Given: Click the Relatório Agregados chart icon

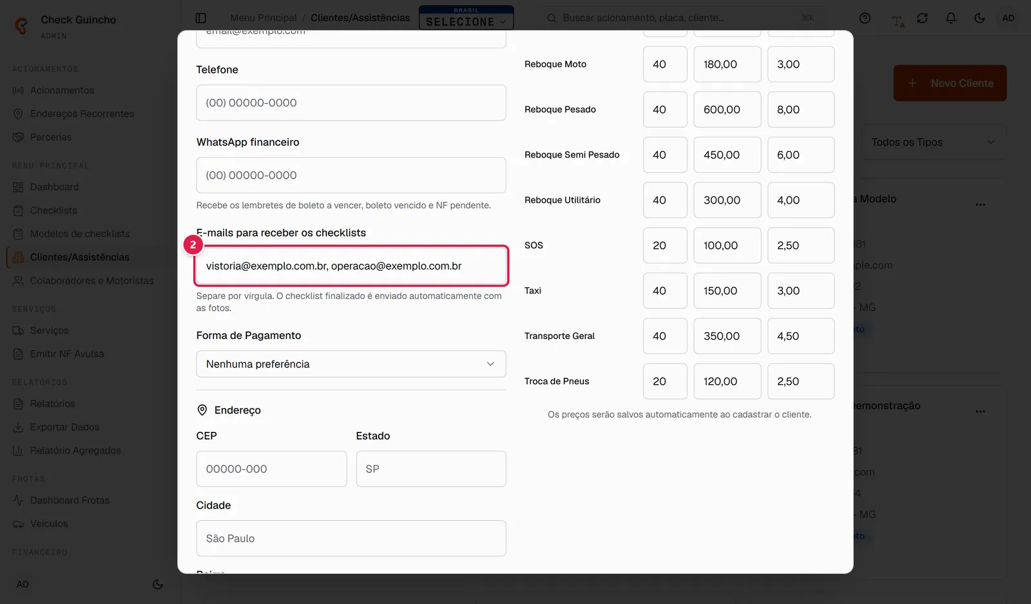Looking at the screenshot, I should click(18, 450).
